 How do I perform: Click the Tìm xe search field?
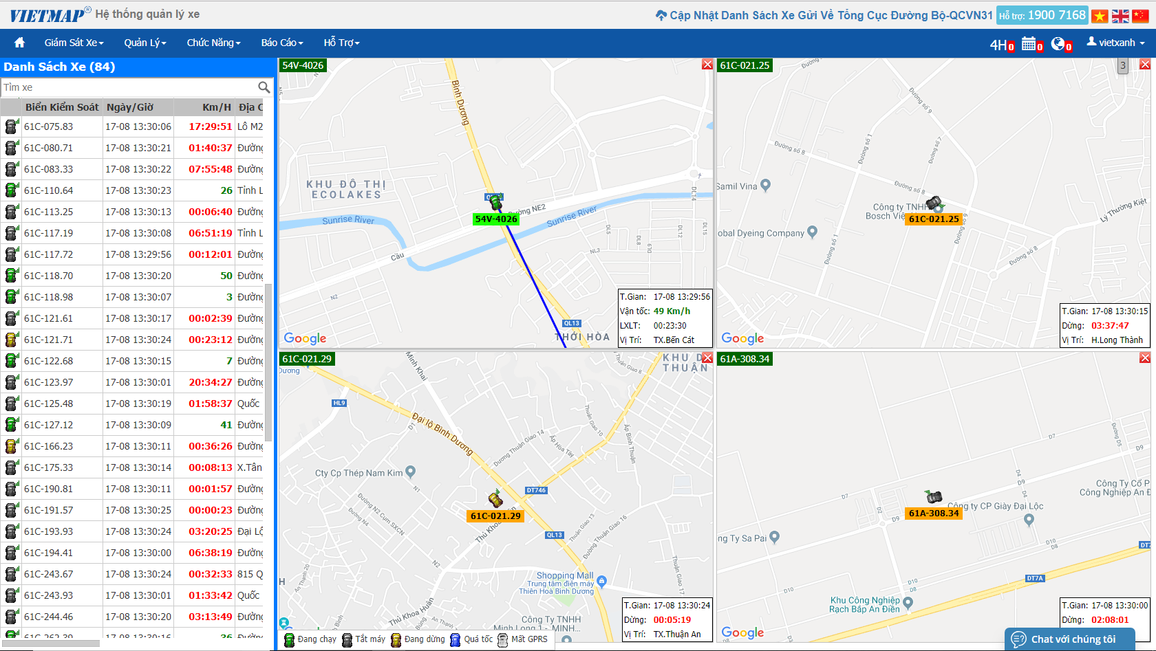click(129, 87)
